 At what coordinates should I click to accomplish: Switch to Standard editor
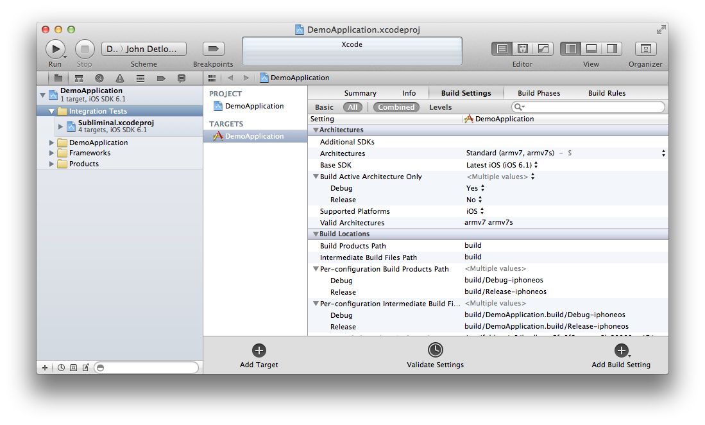coord(502,49)
